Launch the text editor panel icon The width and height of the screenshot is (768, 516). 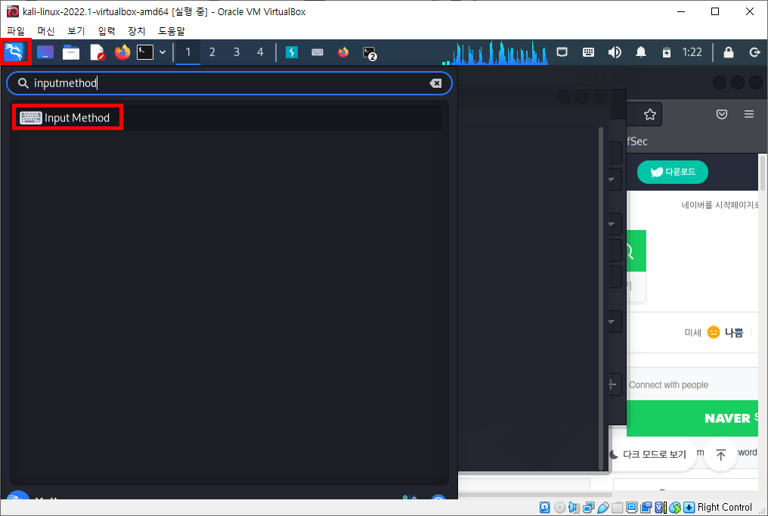click(97, 52)
